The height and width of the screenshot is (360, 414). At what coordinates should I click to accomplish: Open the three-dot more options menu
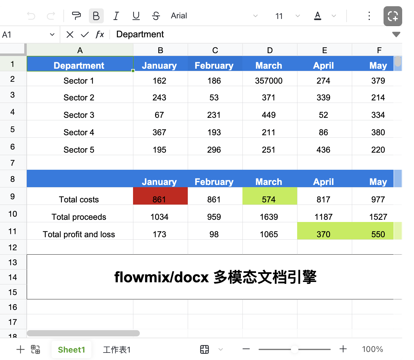tap(369, 16)
